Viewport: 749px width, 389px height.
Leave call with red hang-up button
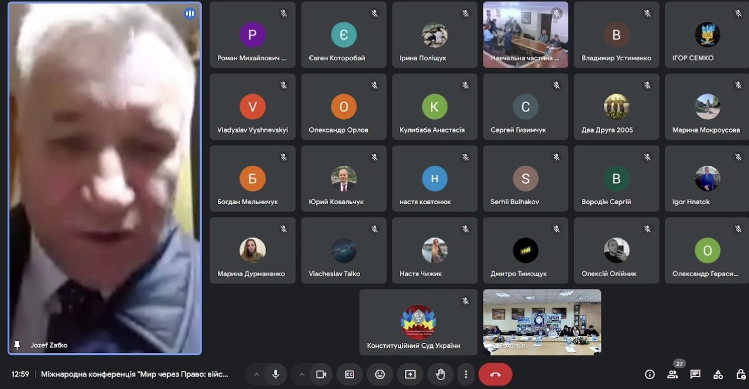tap(495, 374)
